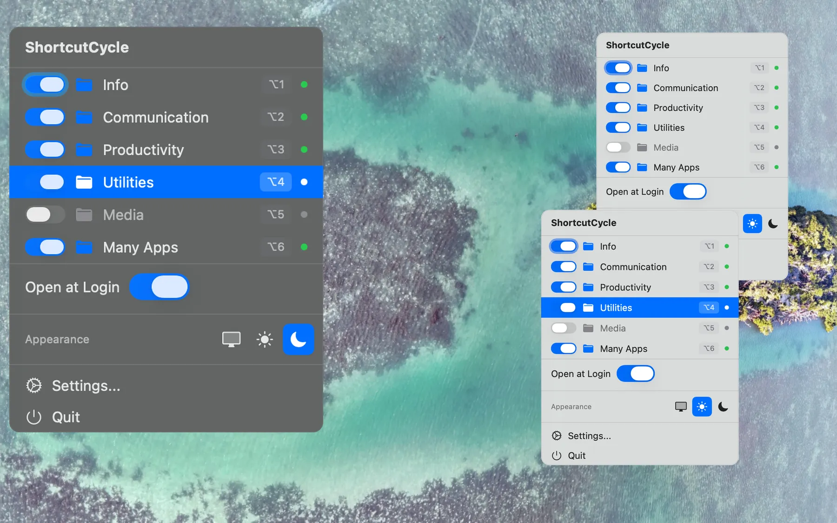The image size is (837, 523).
Task: Turn off Open at Login in dark panel
Action: (x=159, y=287)
